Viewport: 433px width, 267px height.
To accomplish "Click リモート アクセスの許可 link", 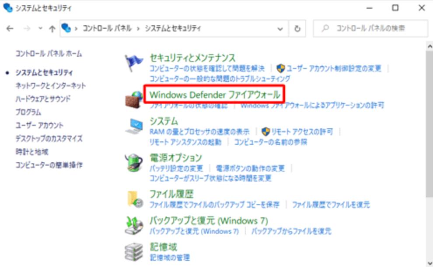I will tap(302, 132).
